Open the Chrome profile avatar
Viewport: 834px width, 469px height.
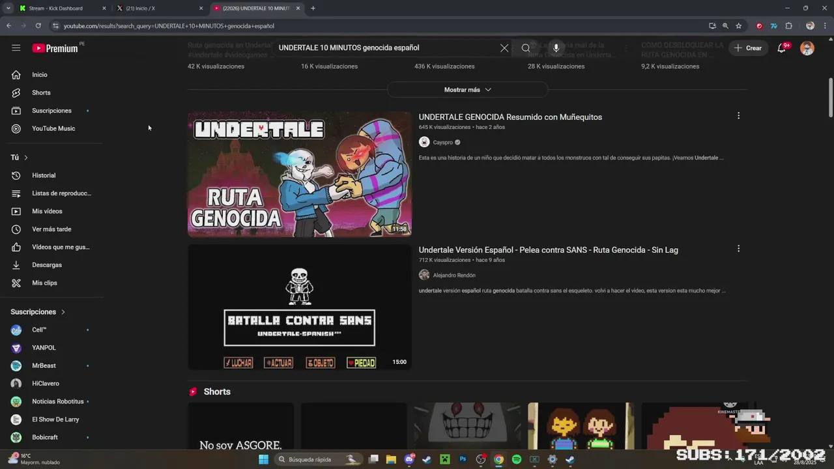[x=810, y=26]
